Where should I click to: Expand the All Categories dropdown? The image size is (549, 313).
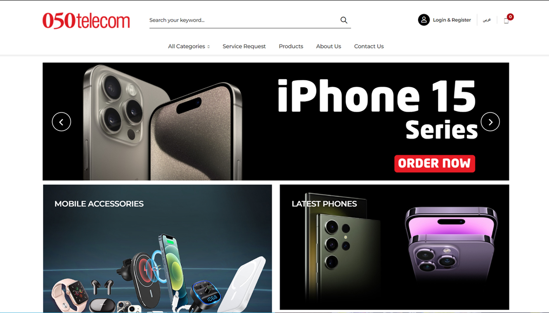[x=189, y=46]
